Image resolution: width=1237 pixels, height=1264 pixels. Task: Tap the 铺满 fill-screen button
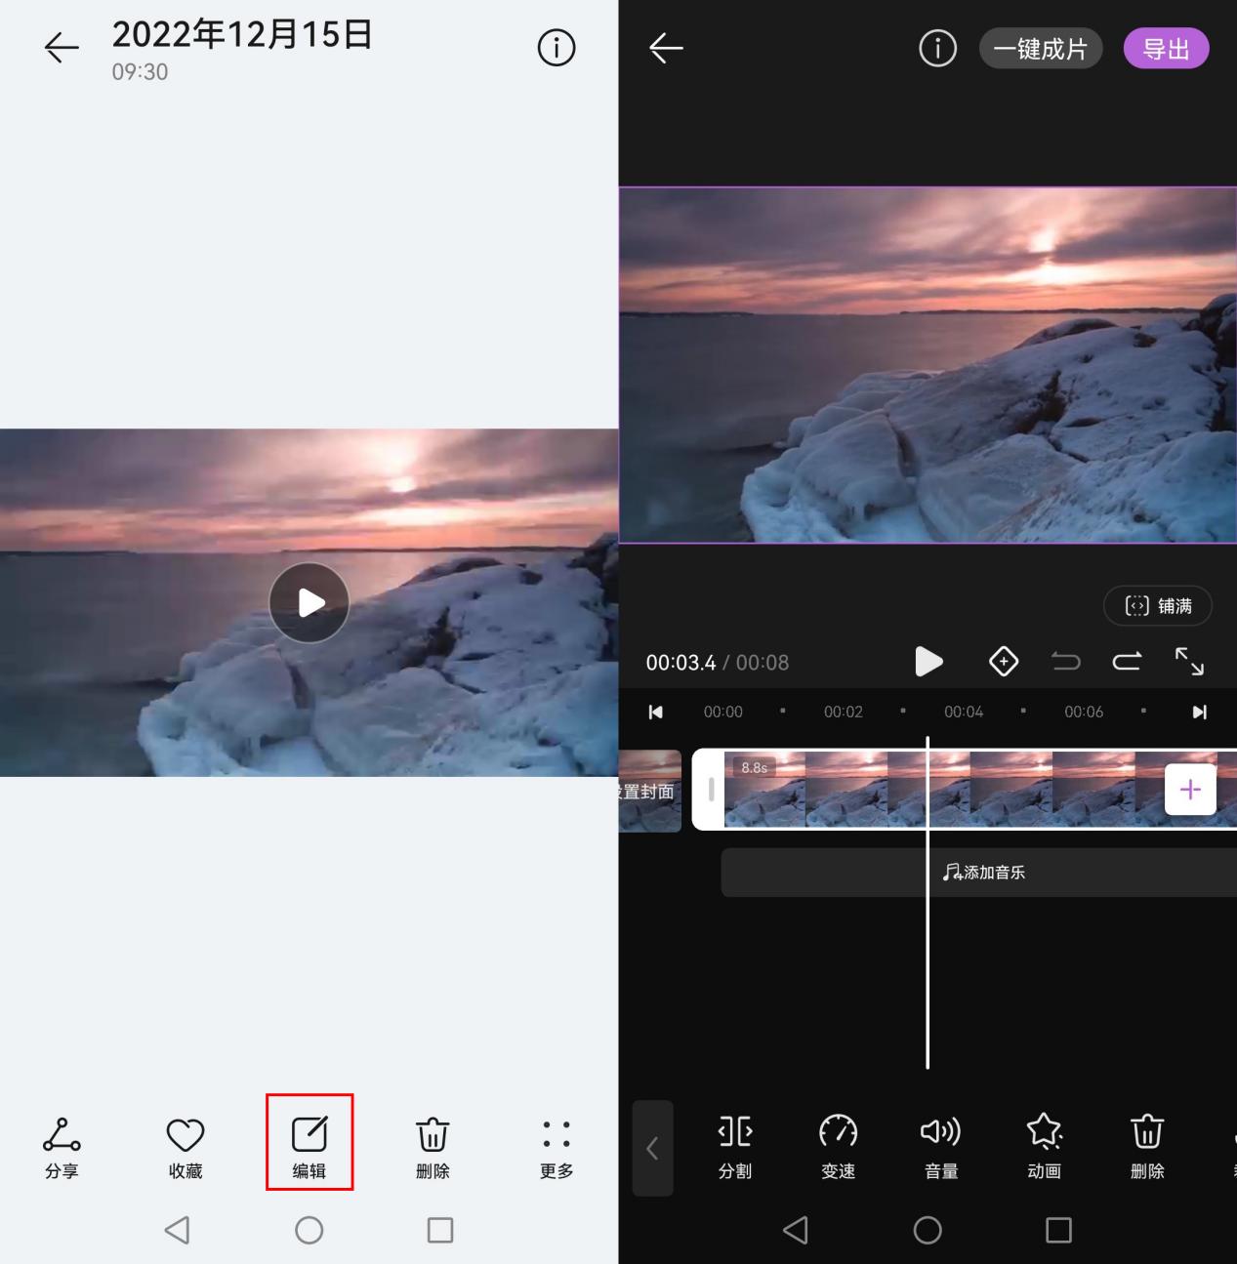(1158, 606)
